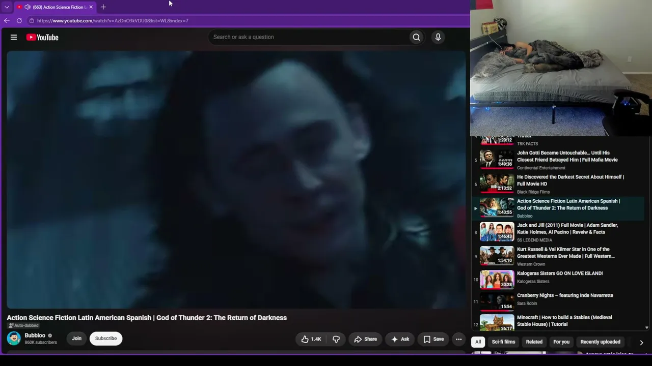Open the Cranberry Nights 15:54 thumbnail
Viewport: 652px width, 366px height.
(x=497, y=301)
